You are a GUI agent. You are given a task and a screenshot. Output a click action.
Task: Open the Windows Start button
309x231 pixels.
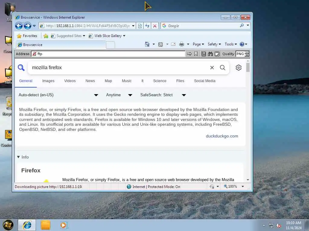coord(8,225)
